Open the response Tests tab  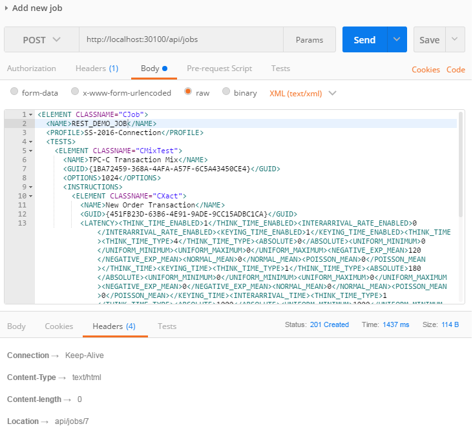167,326
